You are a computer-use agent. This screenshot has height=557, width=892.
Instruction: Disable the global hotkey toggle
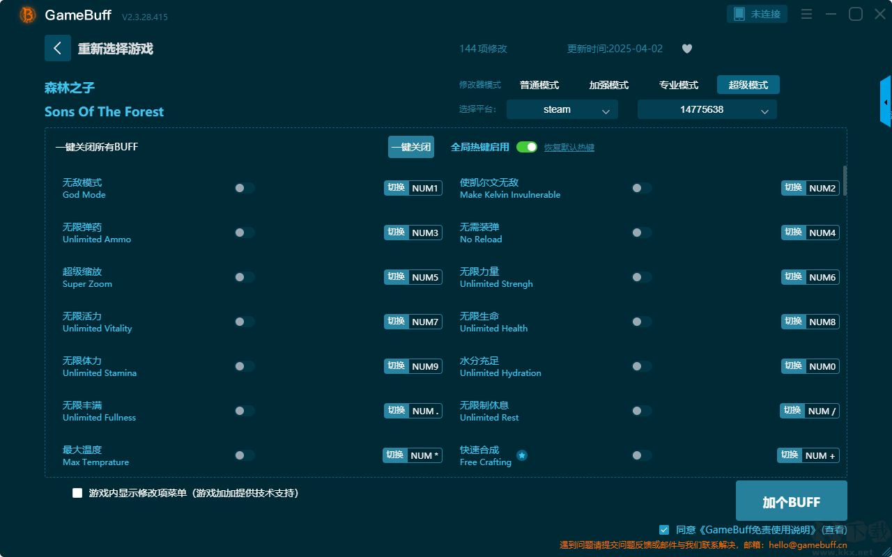coord(527,147)
